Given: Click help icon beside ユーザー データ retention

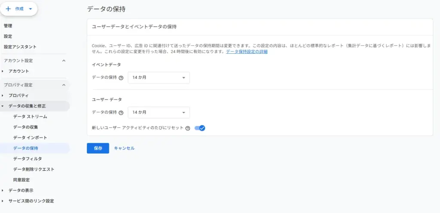Looking at the screenshot, I should (x=121, y=113).
